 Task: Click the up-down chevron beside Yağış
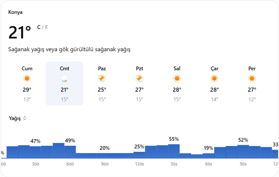[25, 118]
